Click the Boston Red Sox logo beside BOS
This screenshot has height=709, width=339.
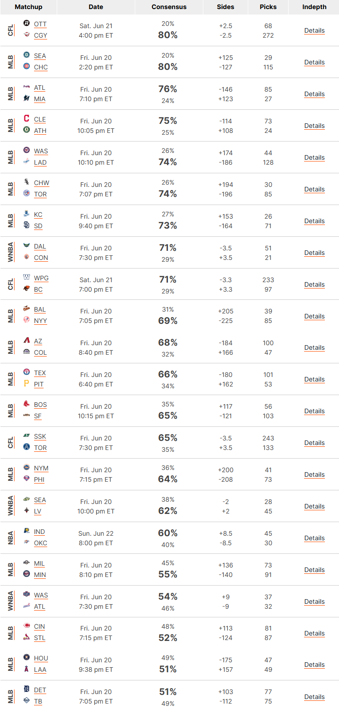[26, 404]
